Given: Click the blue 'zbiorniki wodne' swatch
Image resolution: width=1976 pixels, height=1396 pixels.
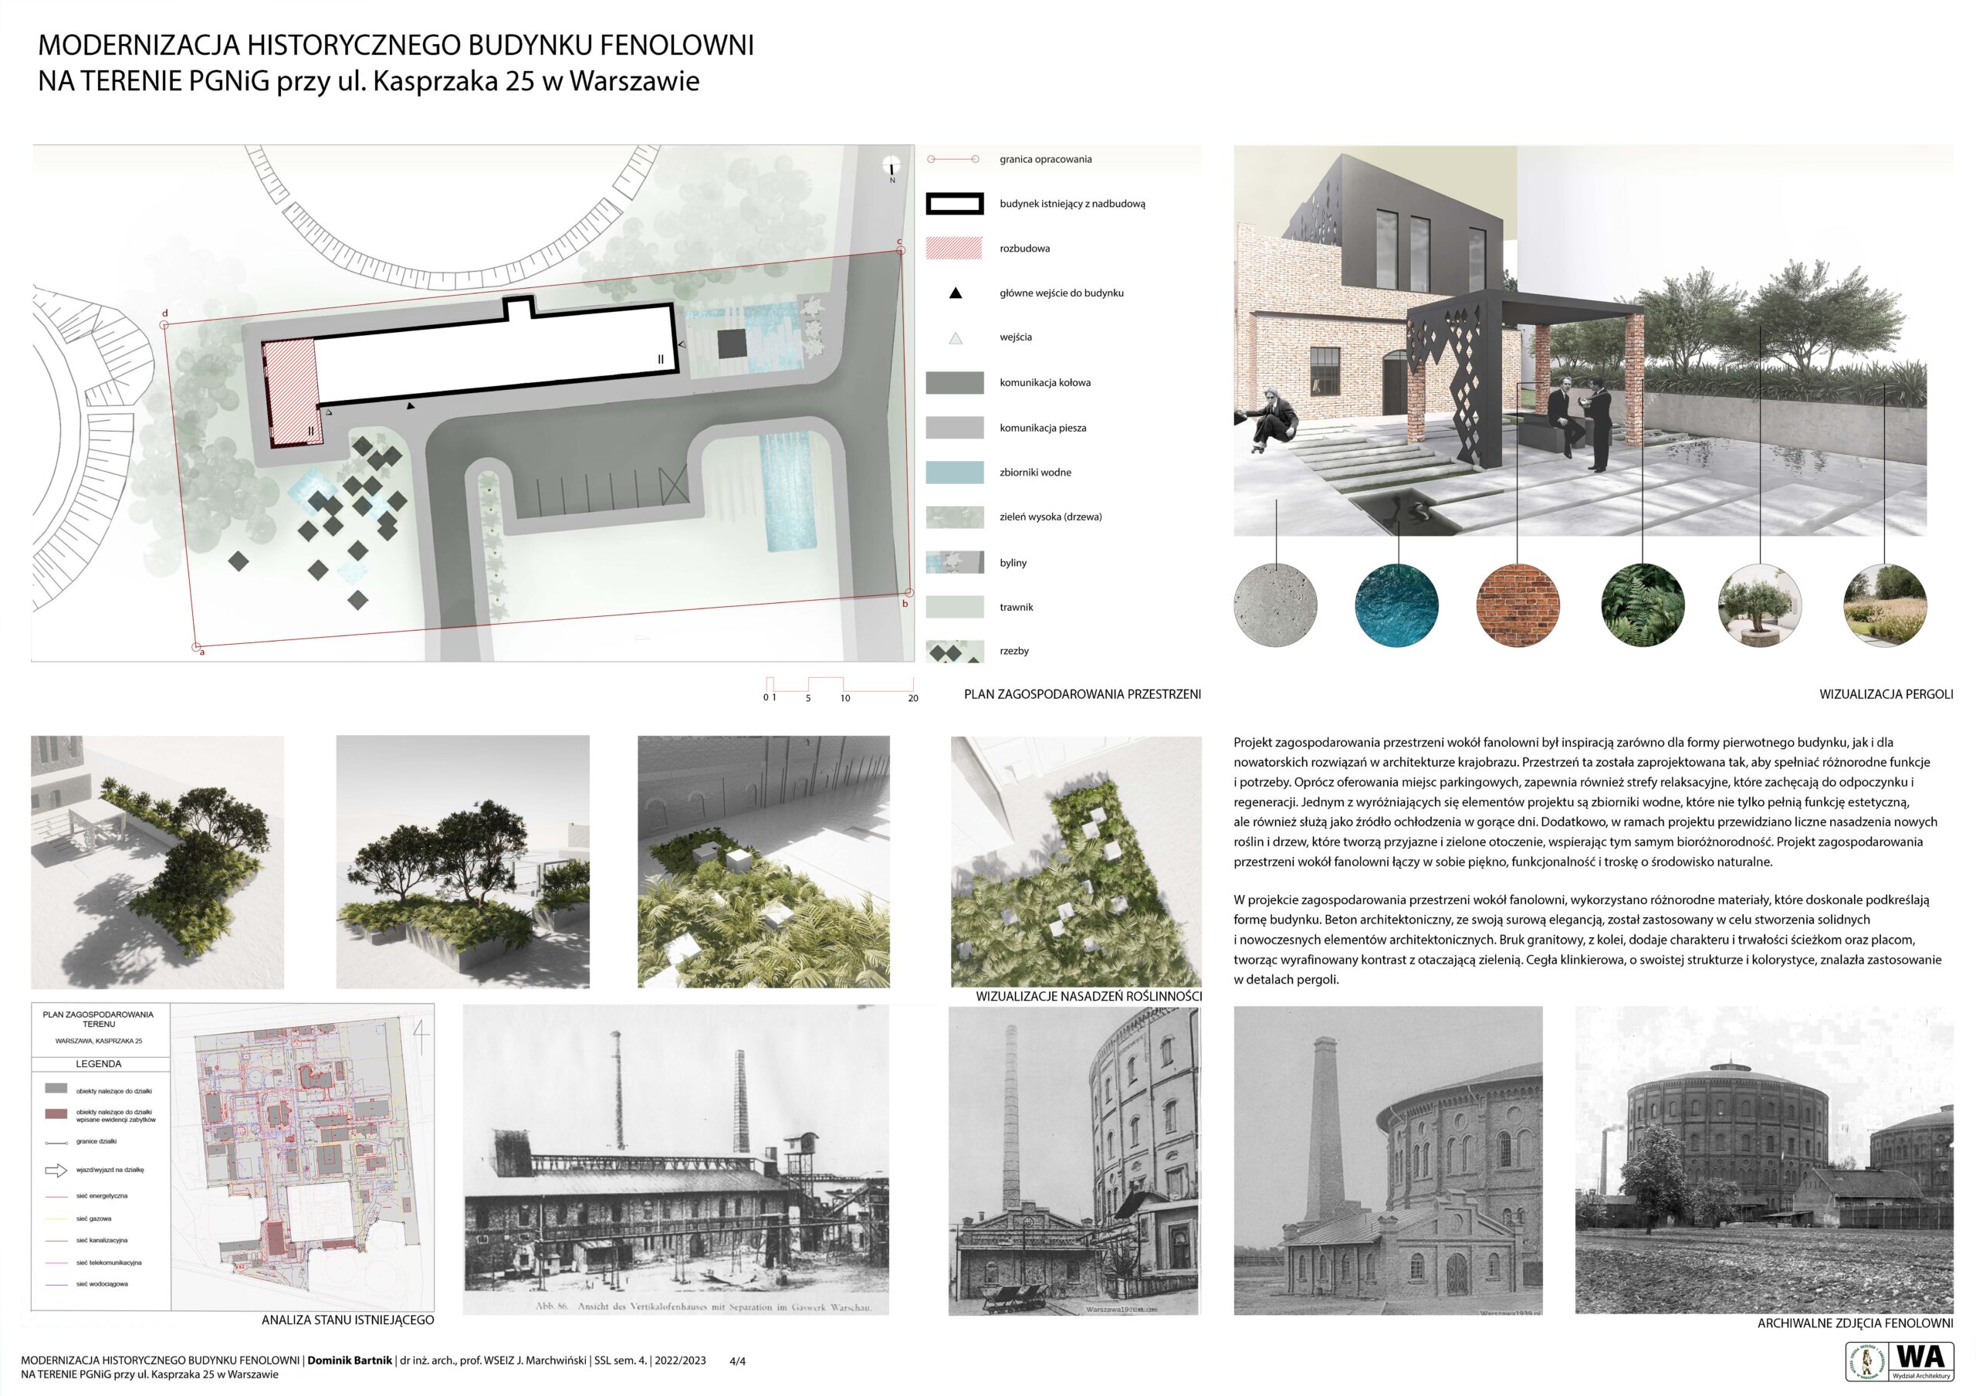Looking at the screenshot, I should [955, 473].
